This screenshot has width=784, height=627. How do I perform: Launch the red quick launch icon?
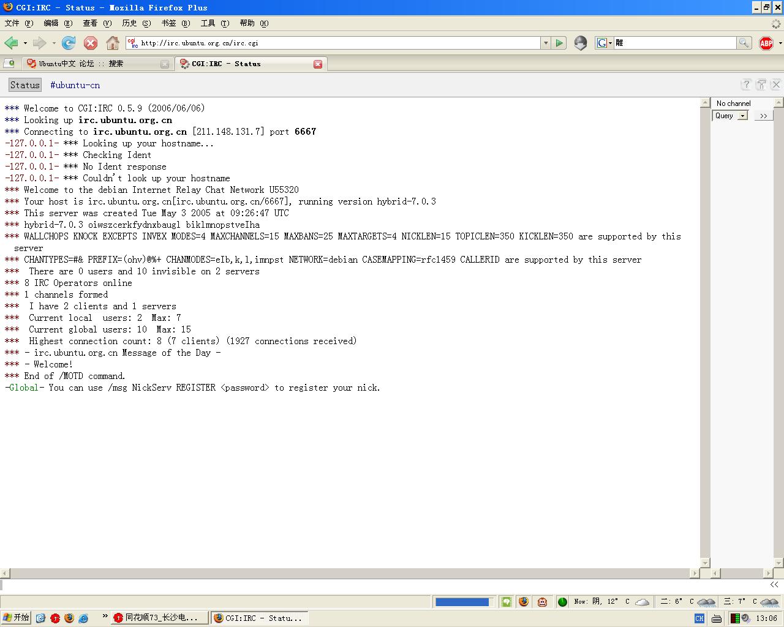(55, 618)
